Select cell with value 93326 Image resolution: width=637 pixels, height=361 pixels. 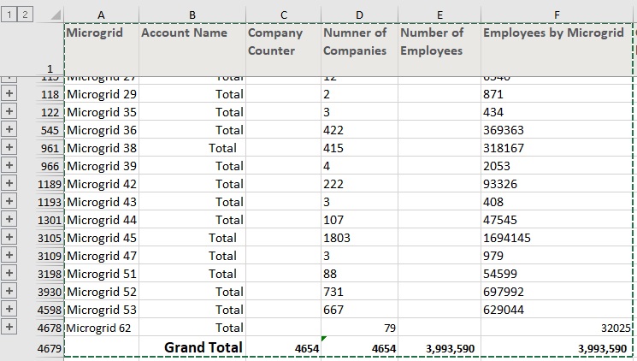point(557,184)
